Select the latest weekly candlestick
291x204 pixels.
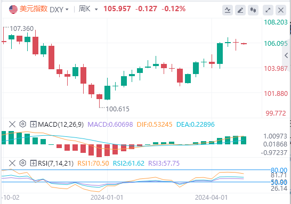(244, 44)
